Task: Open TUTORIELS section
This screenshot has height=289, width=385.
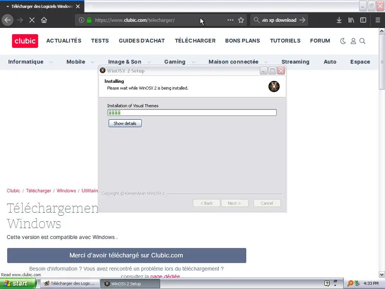Action: tap(285, 41)
